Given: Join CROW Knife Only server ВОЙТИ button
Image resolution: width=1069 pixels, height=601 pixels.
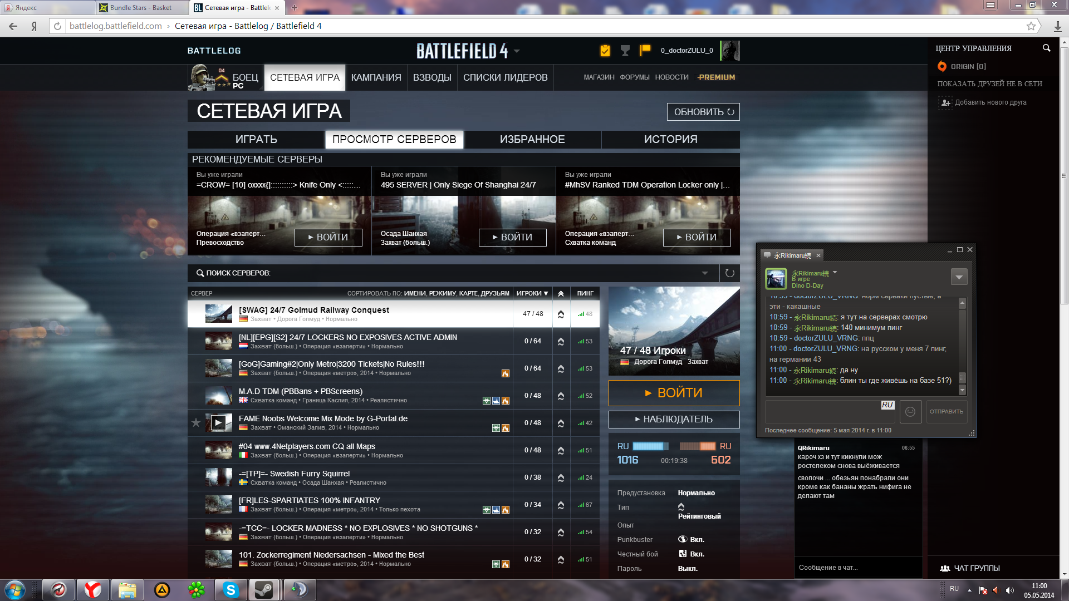Looking at the screenshot, I should [328, 238].
